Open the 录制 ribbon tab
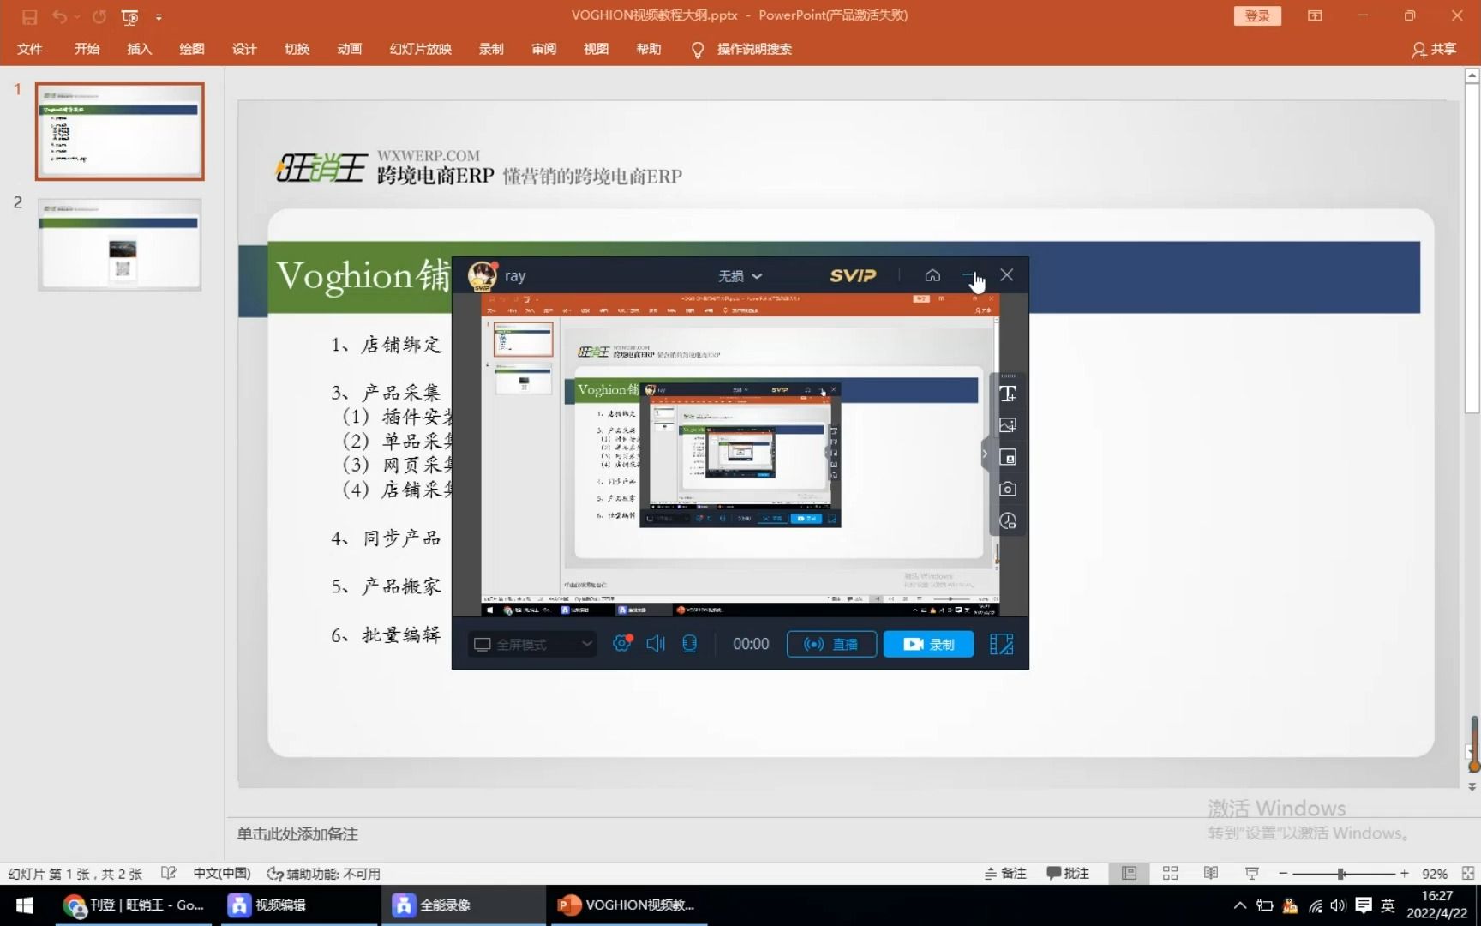The width and height of the screenshot is (1481, 926). pyautogui.click(x=491, y=49)
